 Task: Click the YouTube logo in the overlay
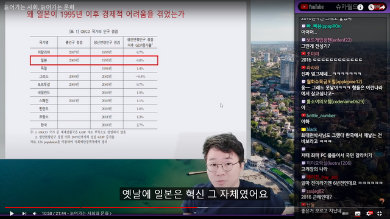pos(313,7)
